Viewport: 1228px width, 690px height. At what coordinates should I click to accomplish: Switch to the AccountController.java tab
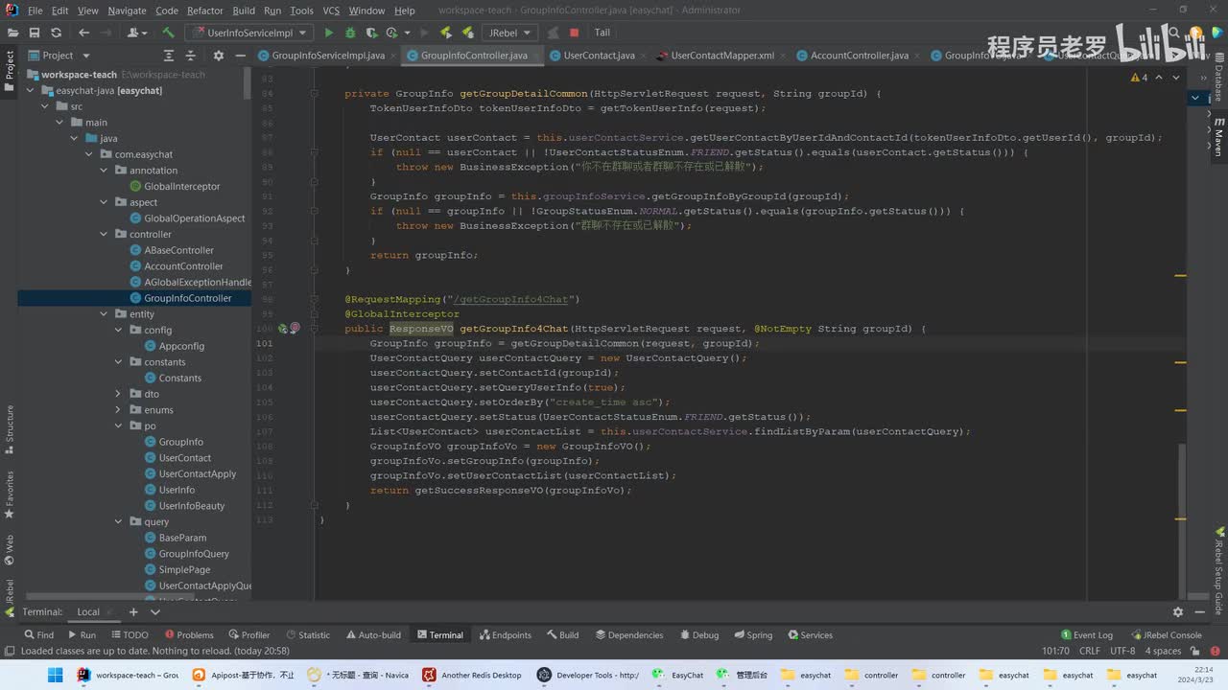(x=859, y=56)
